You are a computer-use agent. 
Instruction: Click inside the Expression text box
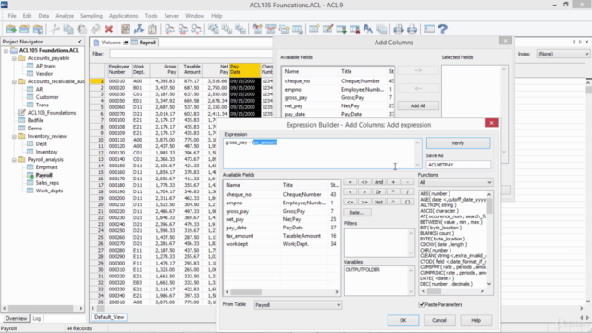click(319, 154)
